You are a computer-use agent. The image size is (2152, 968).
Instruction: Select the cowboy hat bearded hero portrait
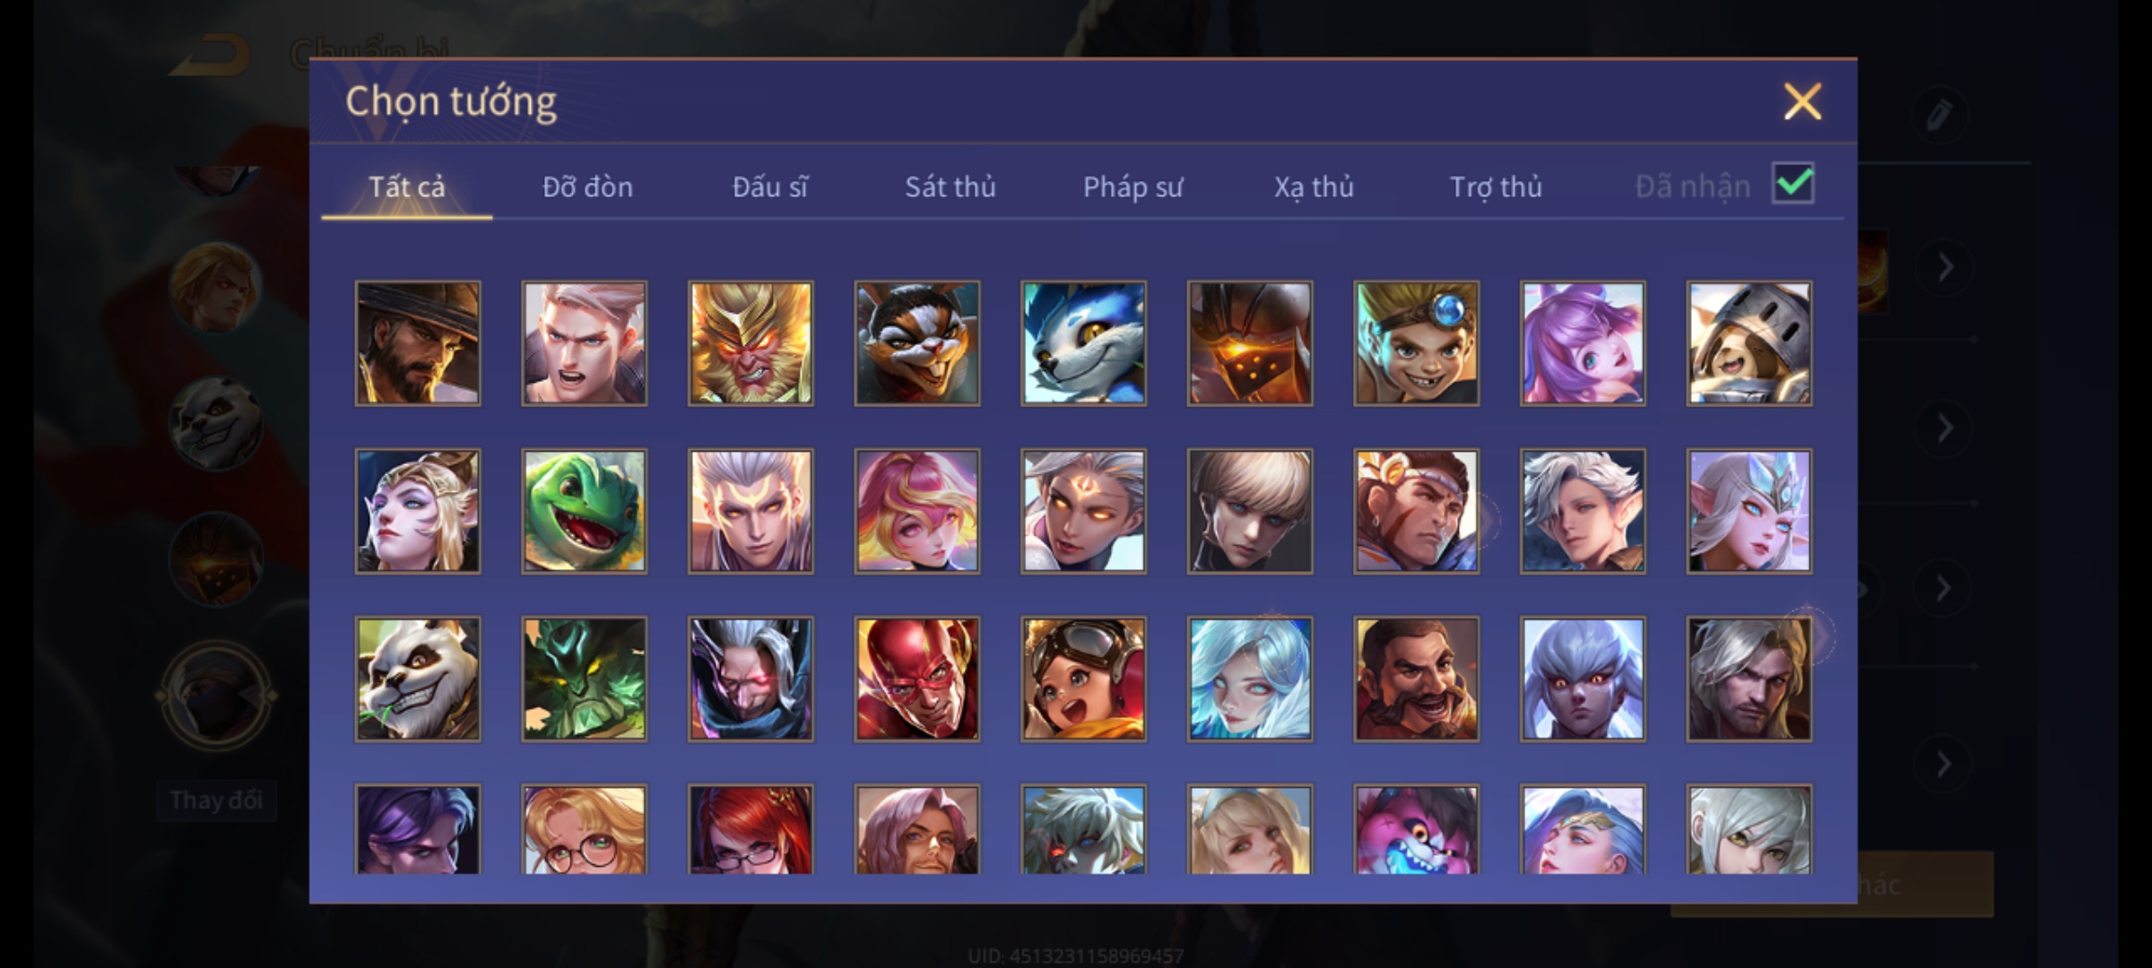pos(418,343)
